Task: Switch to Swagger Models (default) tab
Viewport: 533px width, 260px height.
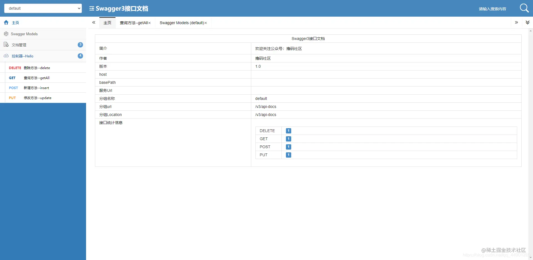Action: coord(182,23)
